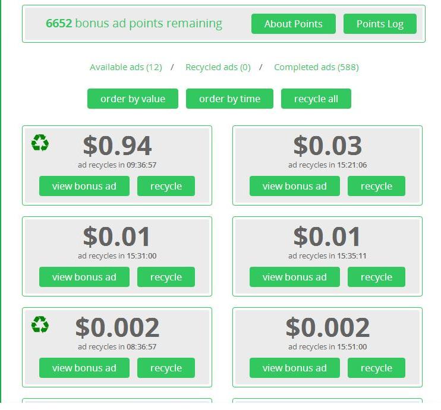
Task: View the $0.03 bonus ad
Action: [295, 186]
